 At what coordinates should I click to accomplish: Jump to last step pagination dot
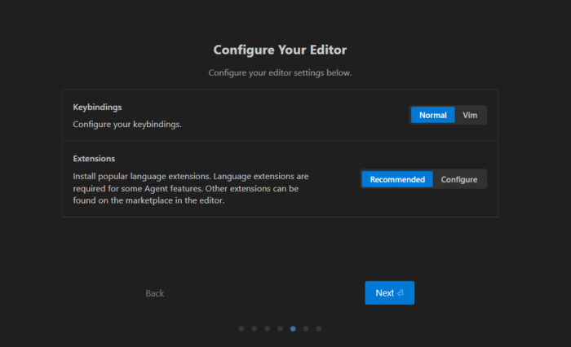coord(319,329)
